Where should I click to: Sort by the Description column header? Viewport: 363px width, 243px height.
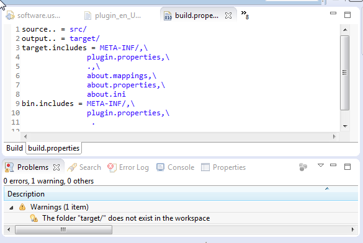pyautogui.click(x=181, y=194)
